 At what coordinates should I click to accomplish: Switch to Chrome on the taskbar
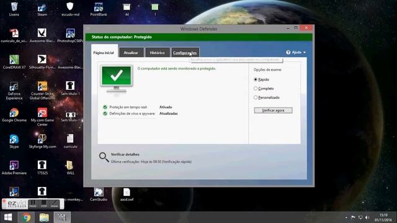26,217
